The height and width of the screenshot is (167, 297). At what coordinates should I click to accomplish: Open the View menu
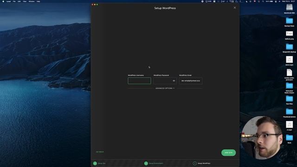25,1
